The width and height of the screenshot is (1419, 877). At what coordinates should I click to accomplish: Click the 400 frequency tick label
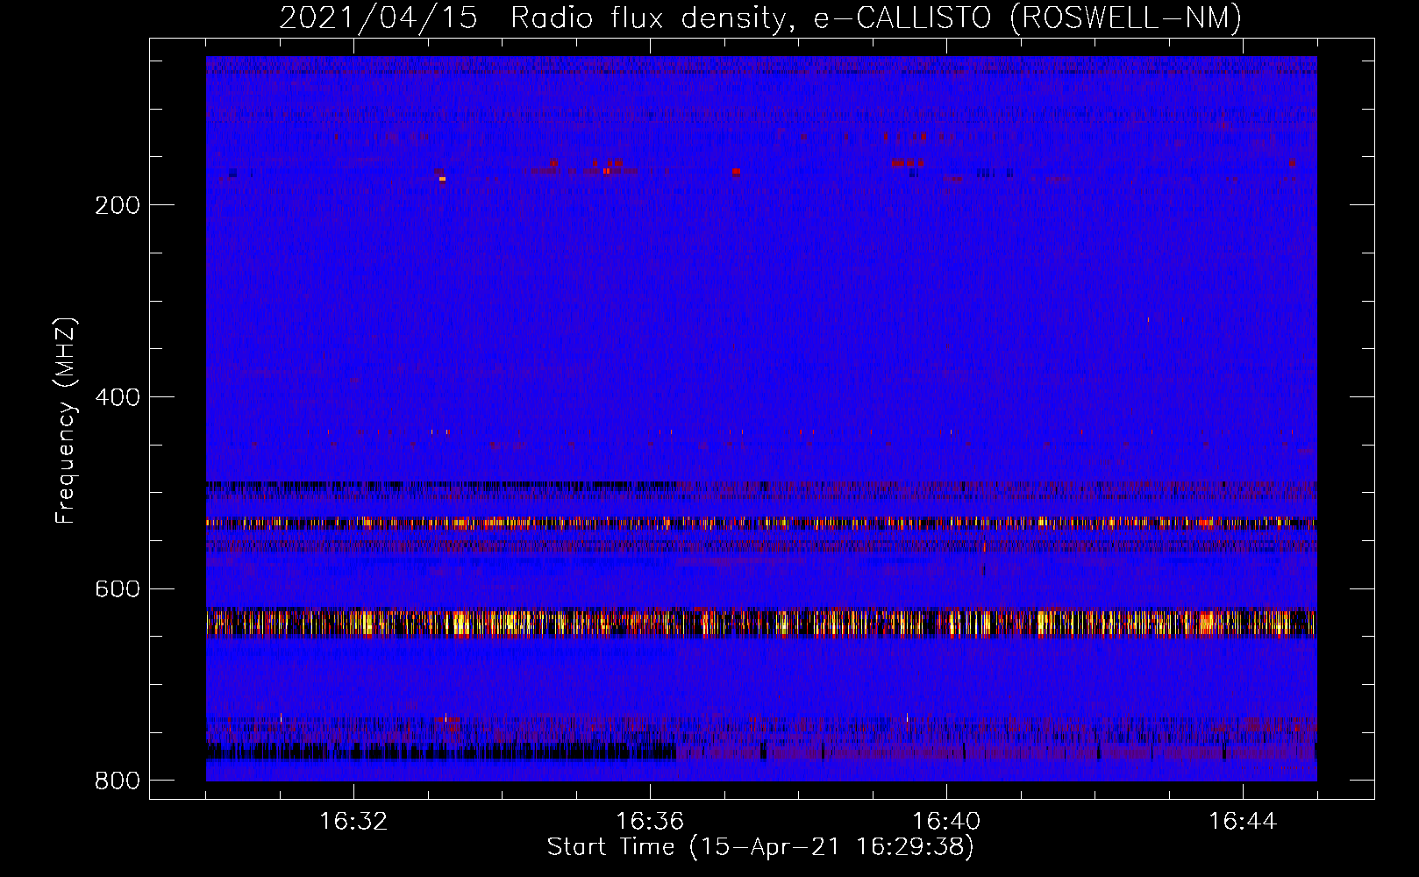pyautogui.click(x=118, y=397)
